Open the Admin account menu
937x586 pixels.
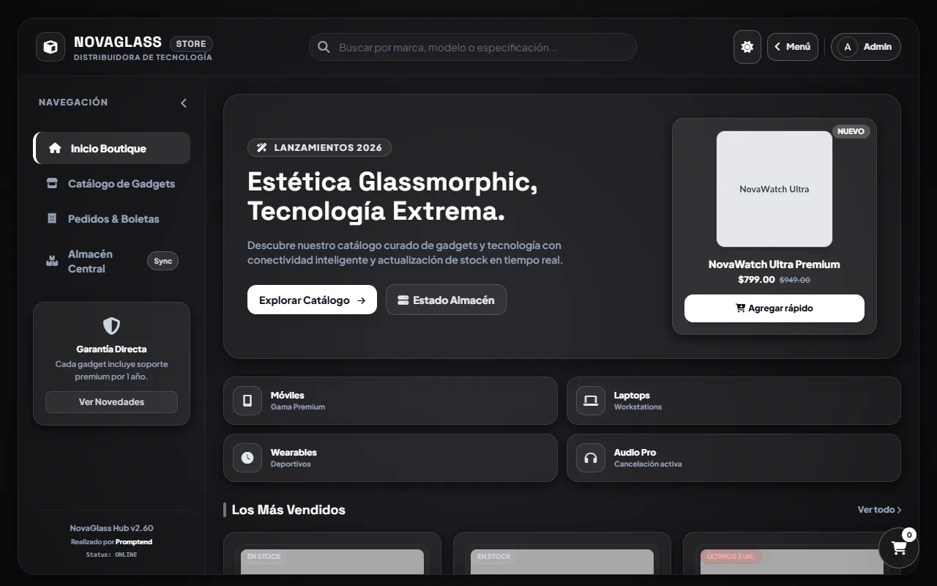(865, 47)
